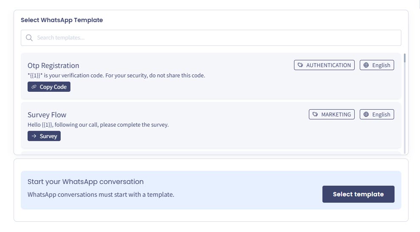Click the English badge on Survey Flow
The width and height of the screenshot is (420, 232).
click(x=377, y=115)
